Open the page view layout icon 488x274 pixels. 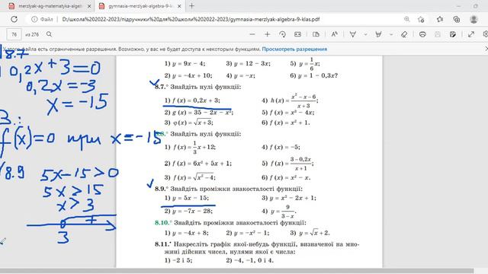(x=316, y=34)
